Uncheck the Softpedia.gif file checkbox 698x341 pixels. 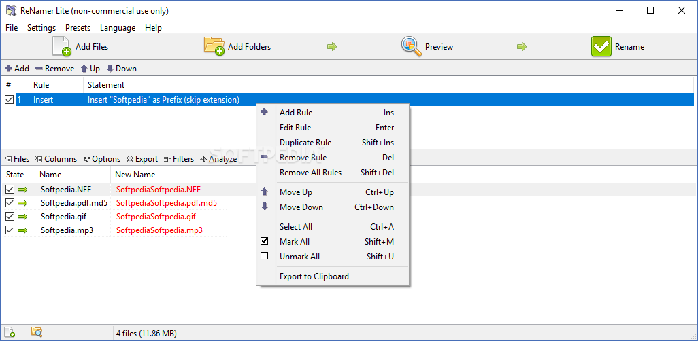coord(10,217)
